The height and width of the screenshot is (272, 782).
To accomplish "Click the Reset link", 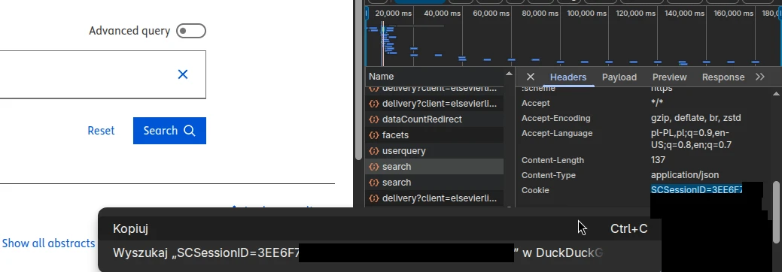I will tap(101, 131).
